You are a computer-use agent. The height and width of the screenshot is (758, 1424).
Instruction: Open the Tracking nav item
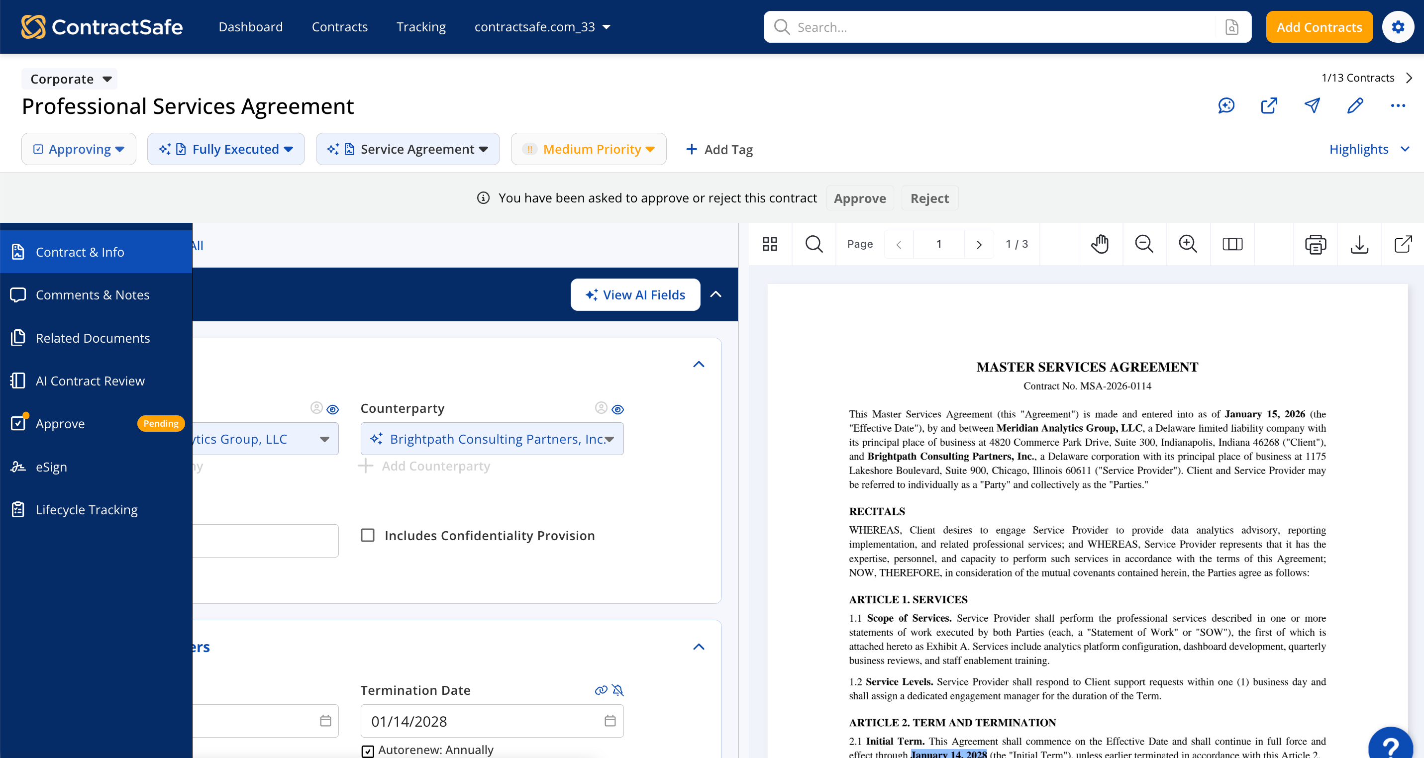420,26
